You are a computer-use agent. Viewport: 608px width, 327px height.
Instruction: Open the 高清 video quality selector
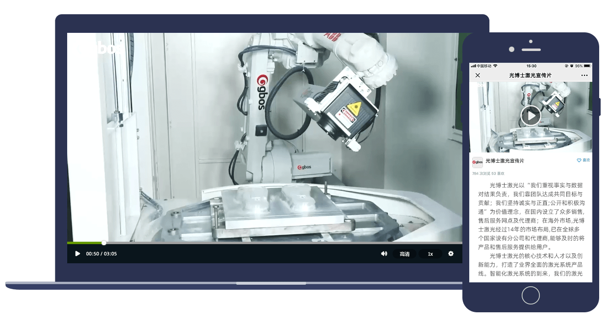[405, 254]
